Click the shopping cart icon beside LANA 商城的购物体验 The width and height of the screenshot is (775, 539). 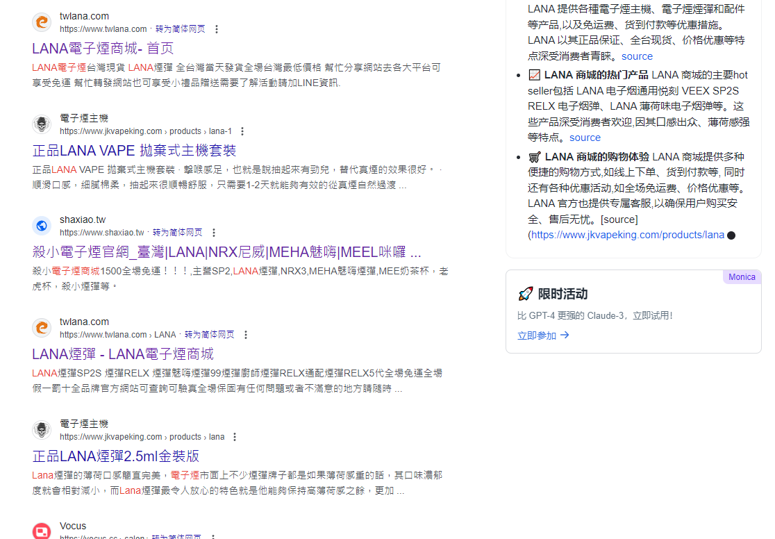click(534, 157)
